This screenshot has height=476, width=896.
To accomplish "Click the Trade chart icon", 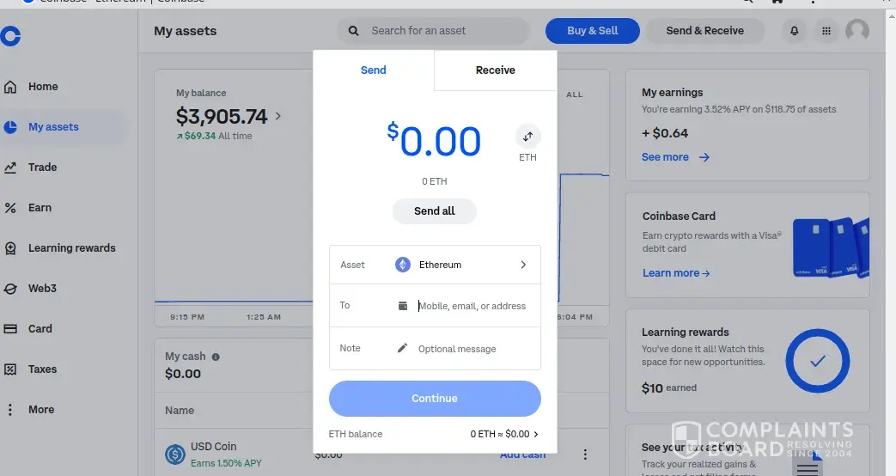I will click(x=10, y=168).
